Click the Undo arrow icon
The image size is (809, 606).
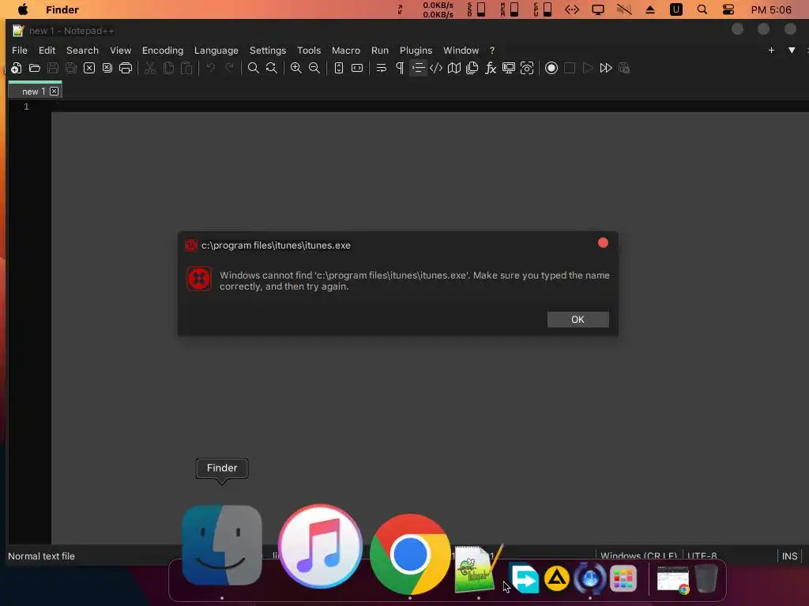(210, 68)
